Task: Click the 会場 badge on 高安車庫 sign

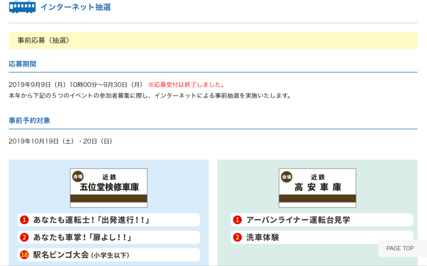Action: 286,177
